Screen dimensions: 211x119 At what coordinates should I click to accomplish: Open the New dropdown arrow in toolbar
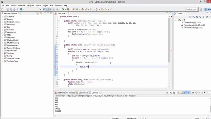[x=5, y=9]
